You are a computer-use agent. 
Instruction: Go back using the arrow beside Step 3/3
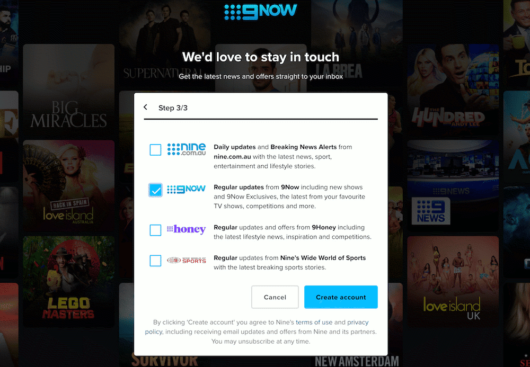pos(145,108)
